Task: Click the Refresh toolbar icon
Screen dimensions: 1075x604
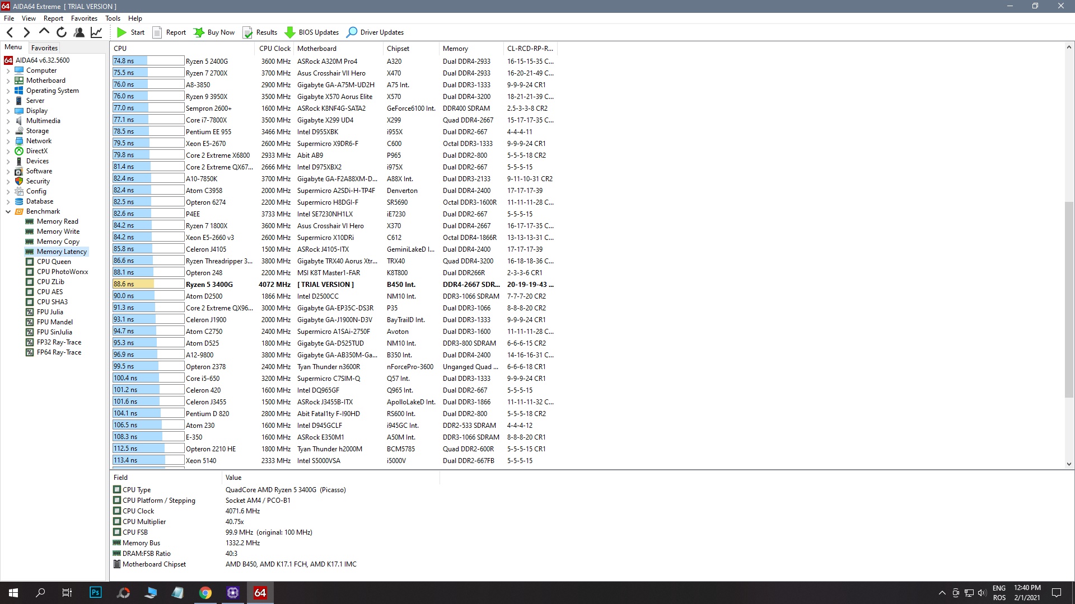Action: point(62,32)
